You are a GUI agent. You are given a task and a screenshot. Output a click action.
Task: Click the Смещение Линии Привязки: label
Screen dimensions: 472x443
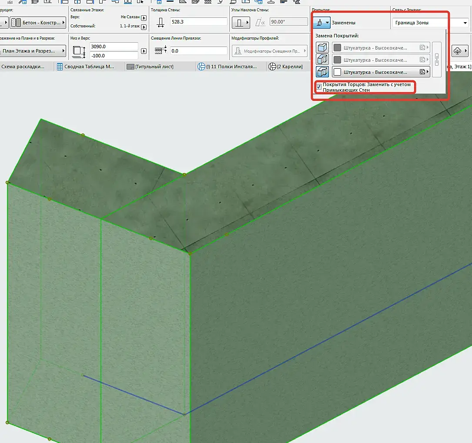pyautogui.click(x=176, y=38)
